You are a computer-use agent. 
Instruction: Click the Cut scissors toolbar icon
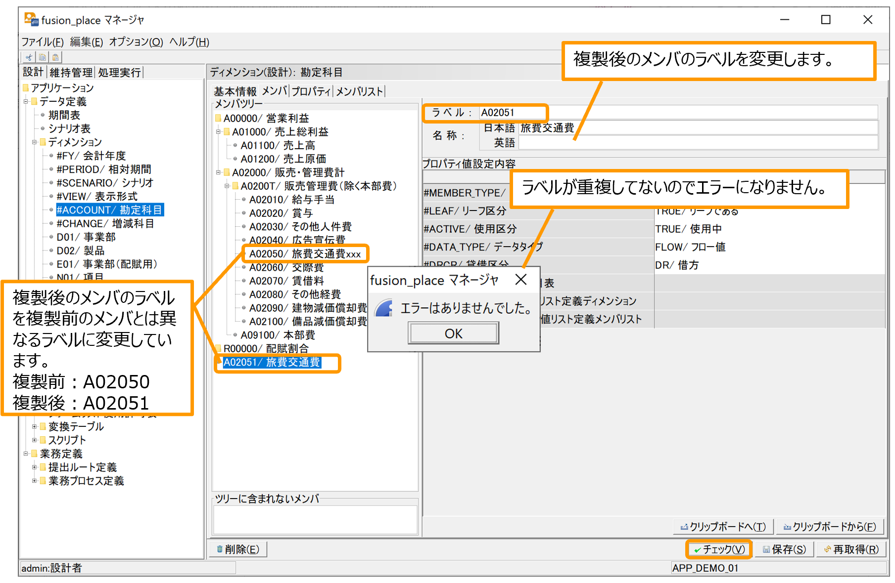pyautogui.click(x=29, y=57)
